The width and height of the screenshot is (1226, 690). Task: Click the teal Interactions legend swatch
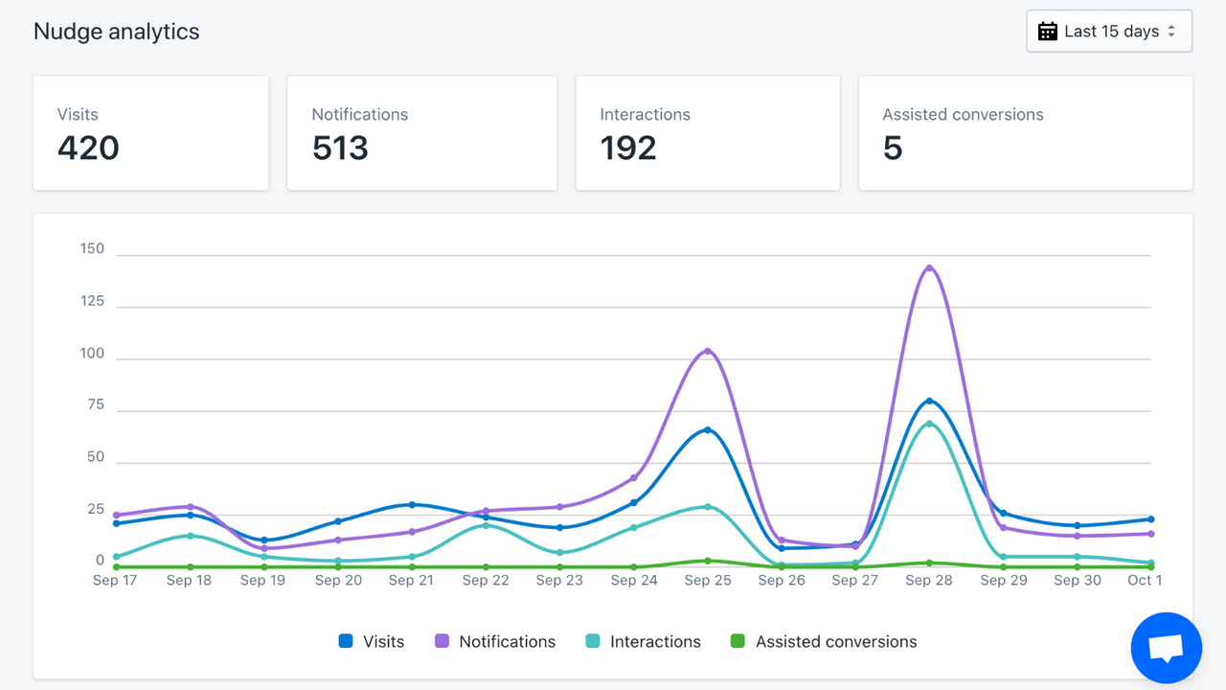[593, 642]
